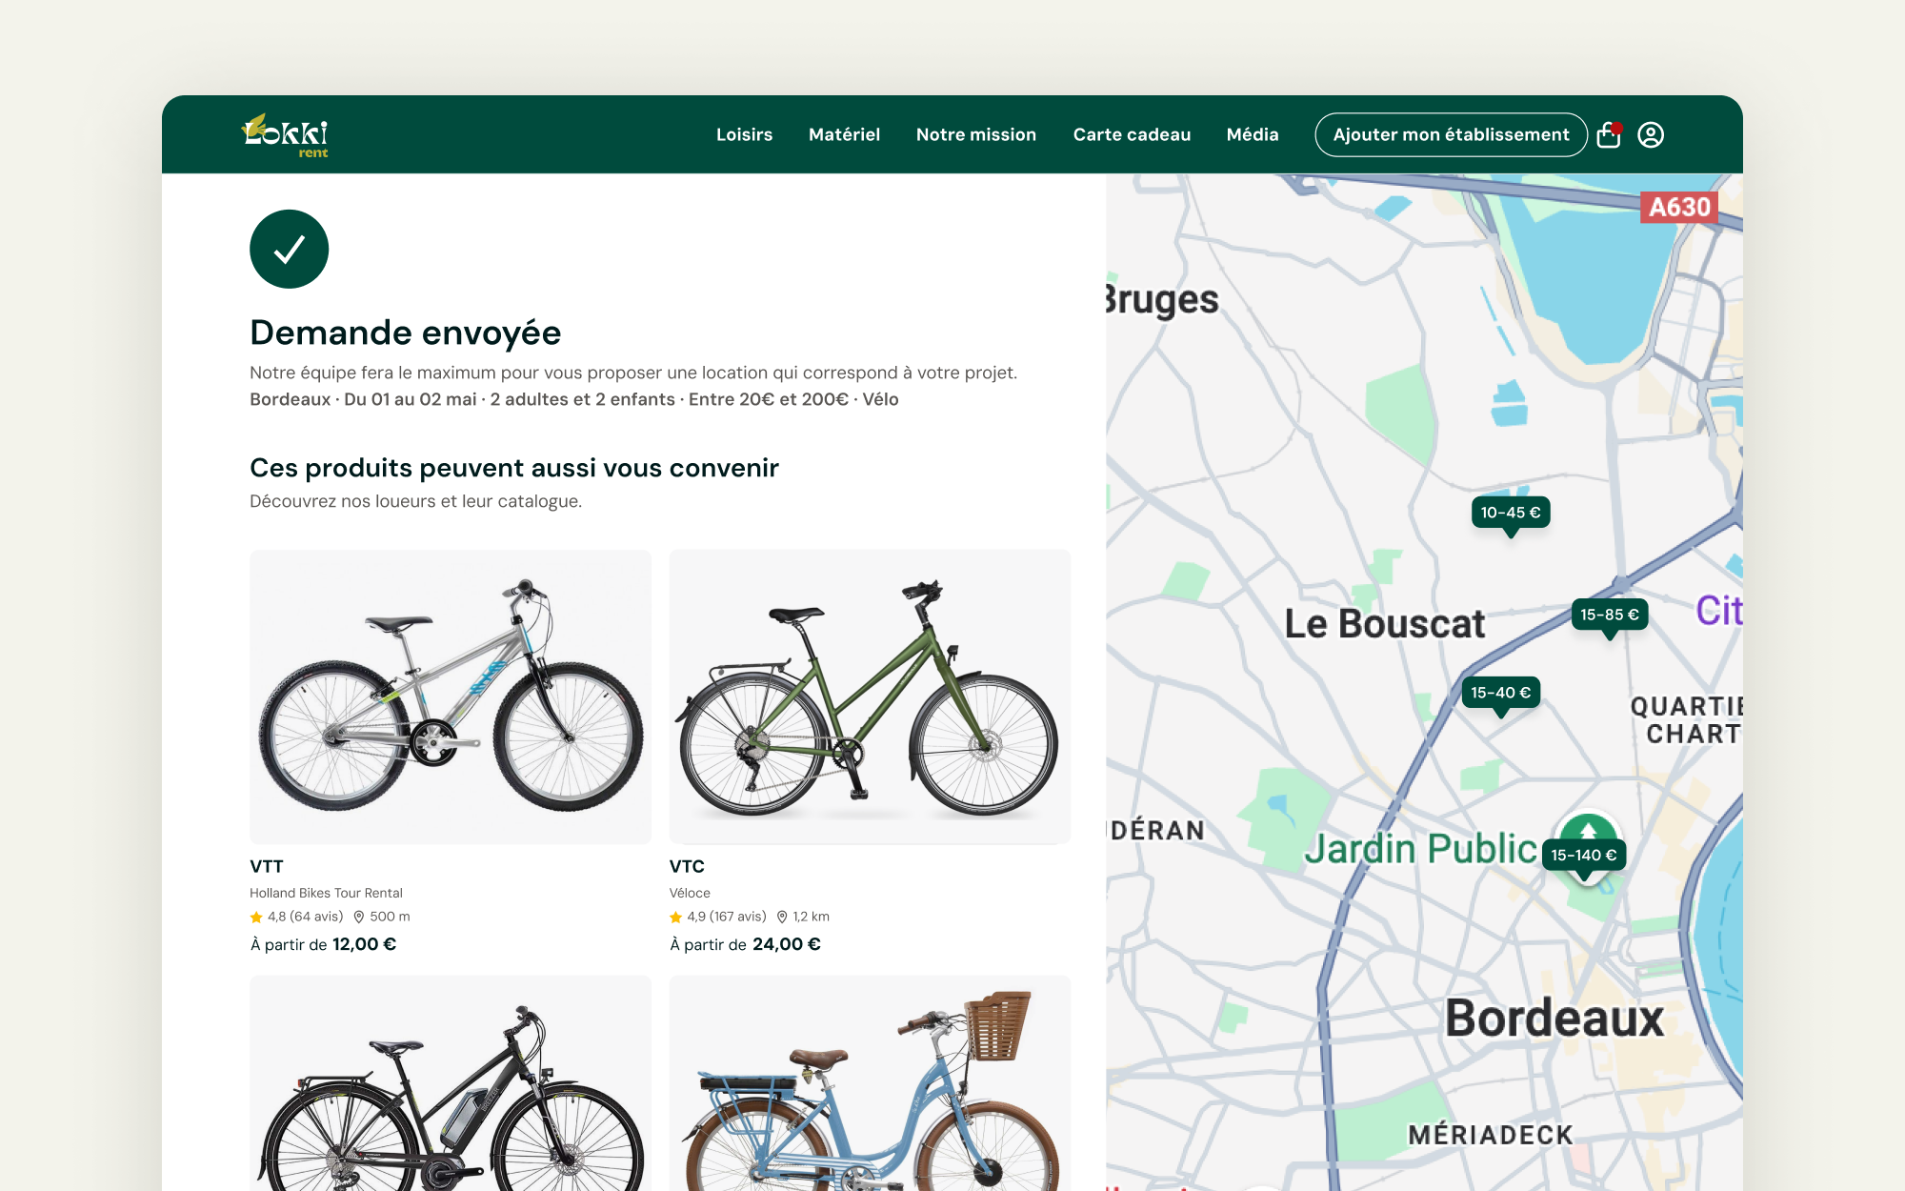Open the shopping cart icon
Viewport: 1905px width, 1191px height.
[x=1609, y=135]
